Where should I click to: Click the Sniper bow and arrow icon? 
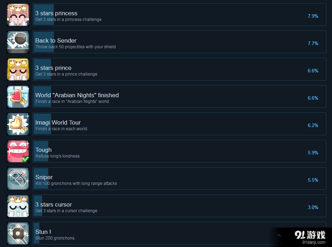click(18, 179)
